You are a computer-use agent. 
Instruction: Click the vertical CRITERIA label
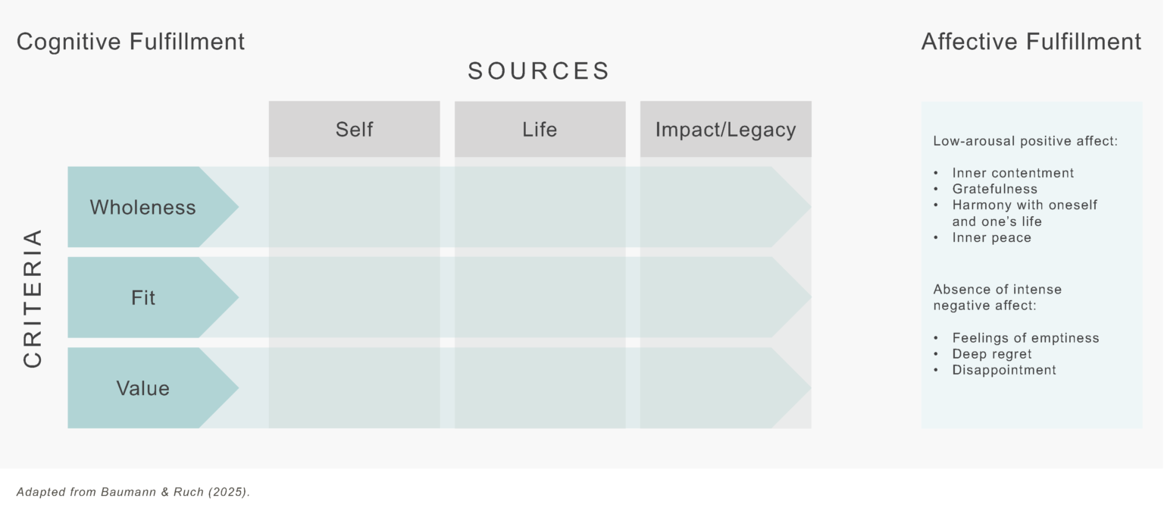point(33,298)
